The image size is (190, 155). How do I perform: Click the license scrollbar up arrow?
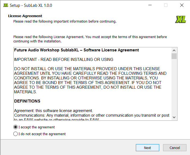click(174, 50)
